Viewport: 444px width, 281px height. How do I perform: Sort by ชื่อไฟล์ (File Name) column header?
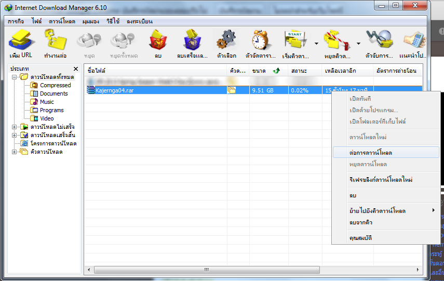pyautogui.click(x=155, y=71)
